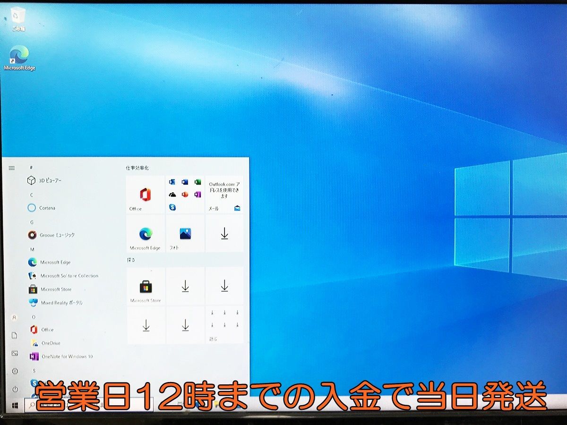This screenshot has height=425, width=567.
Task: Click the # letter header in app list
Action: tap(31, 168)
